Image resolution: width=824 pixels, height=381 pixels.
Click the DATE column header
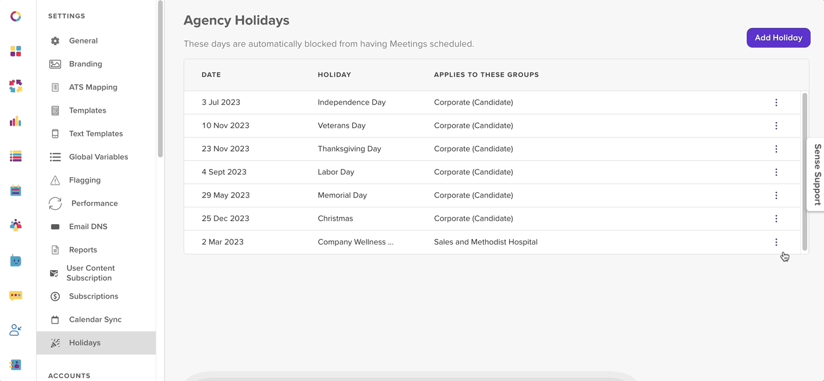point(212,75)
